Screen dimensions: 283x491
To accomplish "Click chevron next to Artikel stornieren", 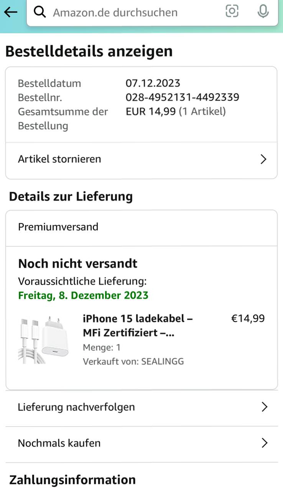I will tap(263, 159).
